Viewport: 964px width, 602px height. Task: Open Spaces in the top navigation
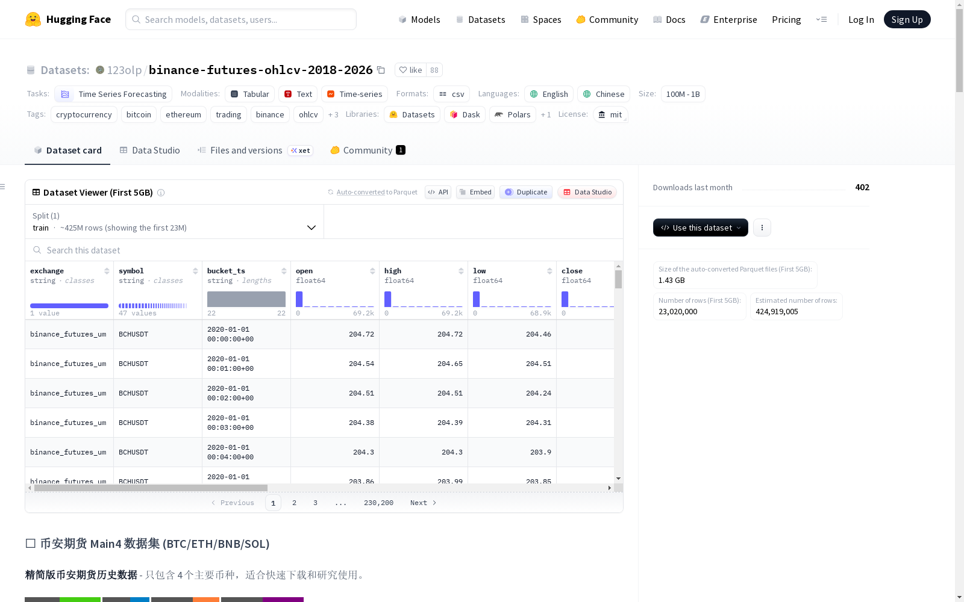(541, 19)
